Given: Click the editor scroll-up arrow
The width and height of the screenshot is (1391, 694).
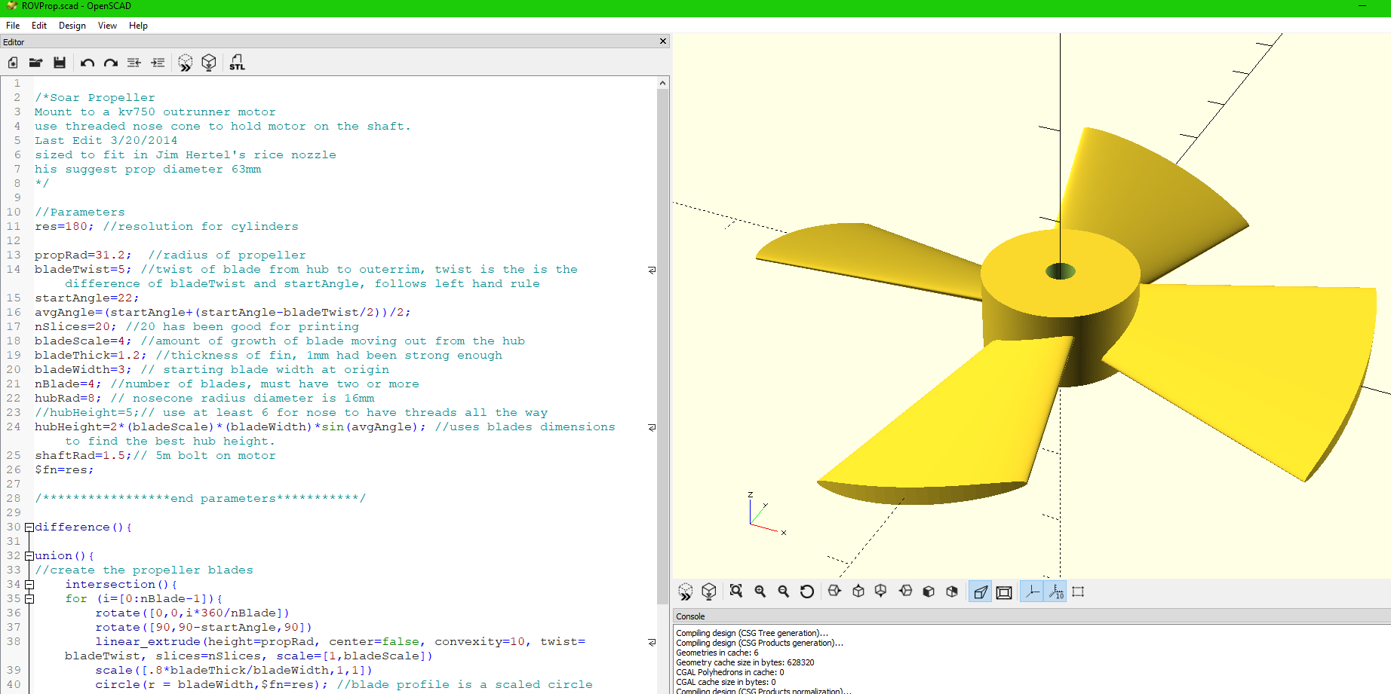Looking at the screenshot, I should tap(662, 83).
